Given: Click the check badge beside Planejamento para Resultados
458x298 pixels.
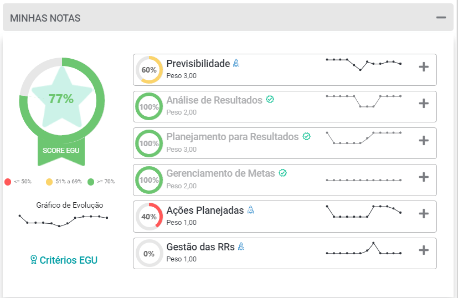Looking at the screenshot, I should [x=306, y=136].
